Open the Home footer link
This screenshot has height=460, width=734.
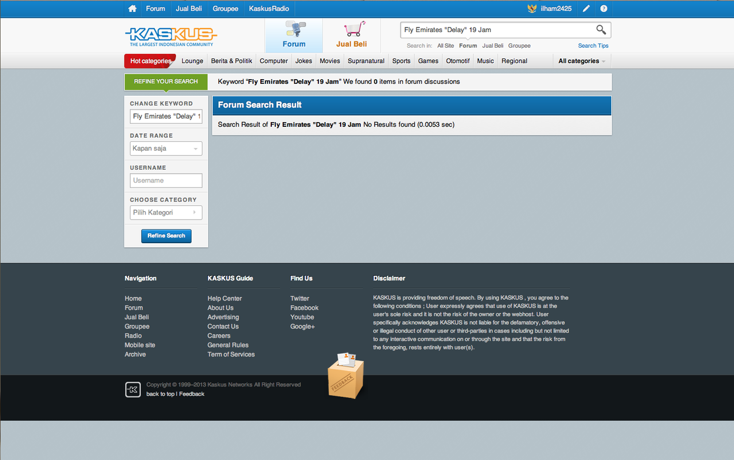(x=133, y=298)
